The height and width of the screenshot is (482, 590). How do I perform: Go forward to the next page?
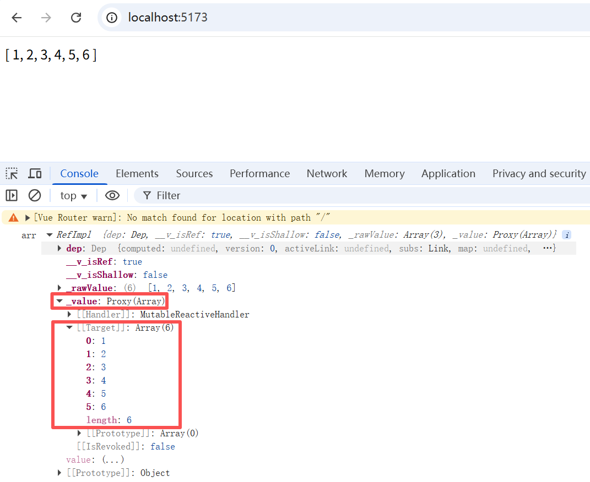46,18
